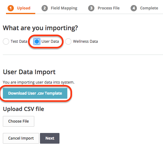Viewport: 163px width, 149px height.
Task: Open the Complete step tab
Action: [144, 8]
